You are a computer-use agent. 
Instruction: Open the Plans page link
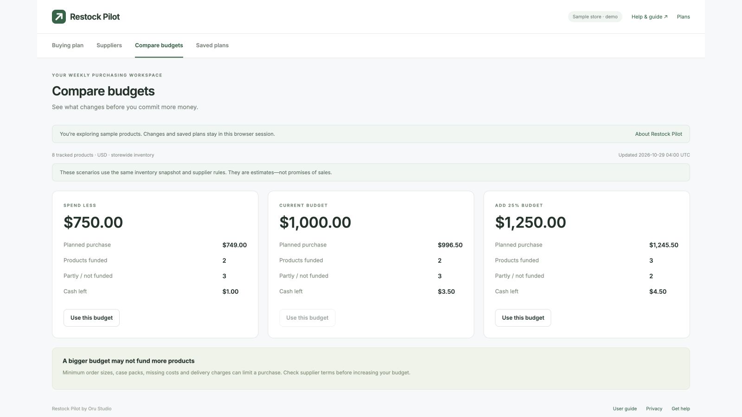point(684,17)
